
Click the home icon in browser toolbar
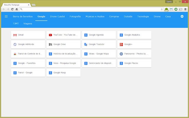point(17,9)
